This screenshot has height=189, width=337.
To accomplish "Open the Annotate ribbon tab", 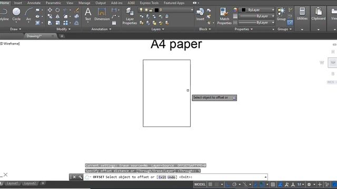I will tap(34, 3).
